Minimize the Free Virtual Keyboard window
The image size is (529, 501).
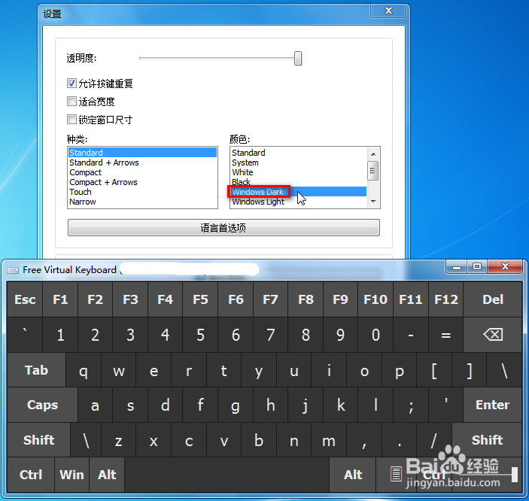[457, 266]
